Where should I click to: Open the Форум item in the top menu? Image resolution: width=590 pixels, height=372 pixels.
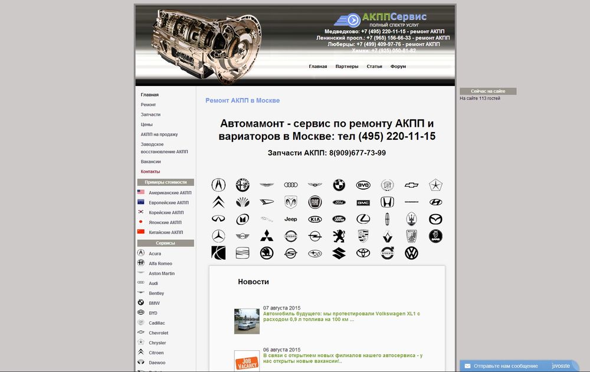398,67
